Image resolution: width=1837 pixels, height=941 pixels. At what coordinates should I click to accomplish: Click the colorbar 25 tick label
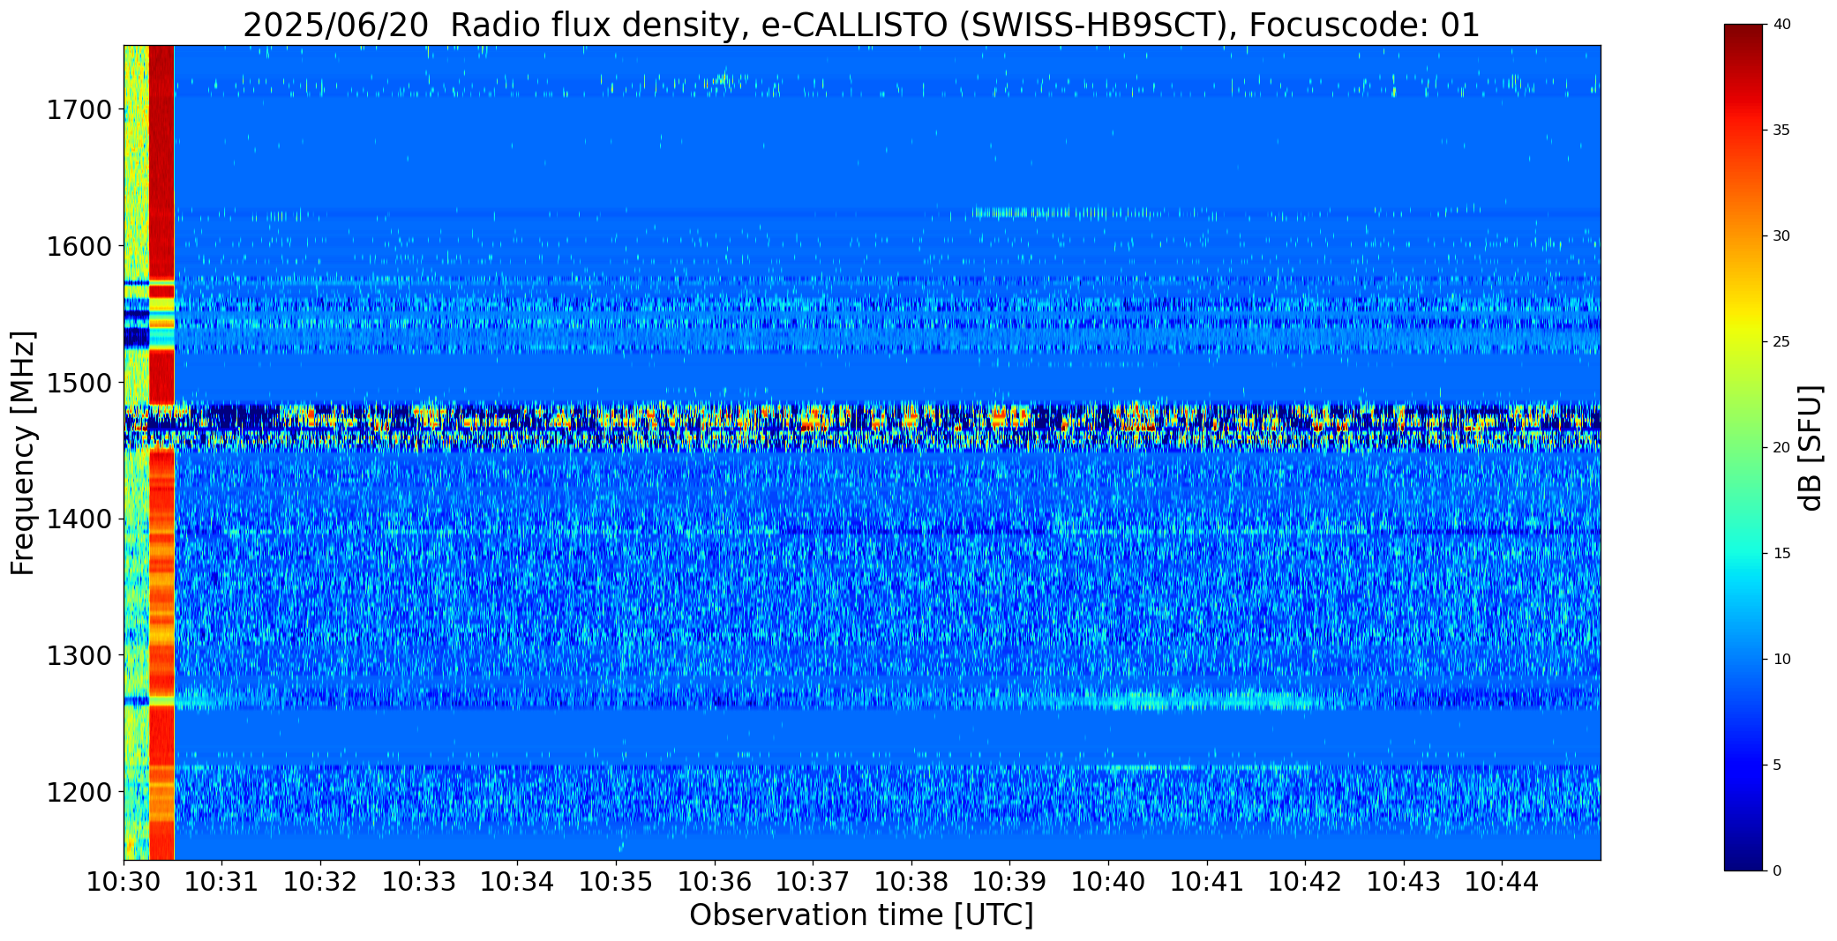[x=1781, y=342]
